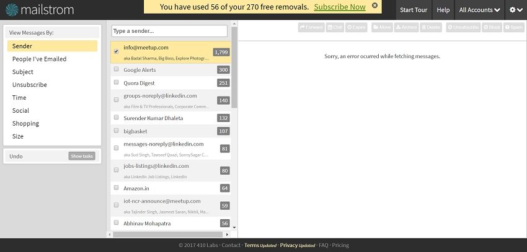Click the Mailstrom swirl logo
Image resolution: width=527 pixels, height=252 pixels.
point(12,10)
